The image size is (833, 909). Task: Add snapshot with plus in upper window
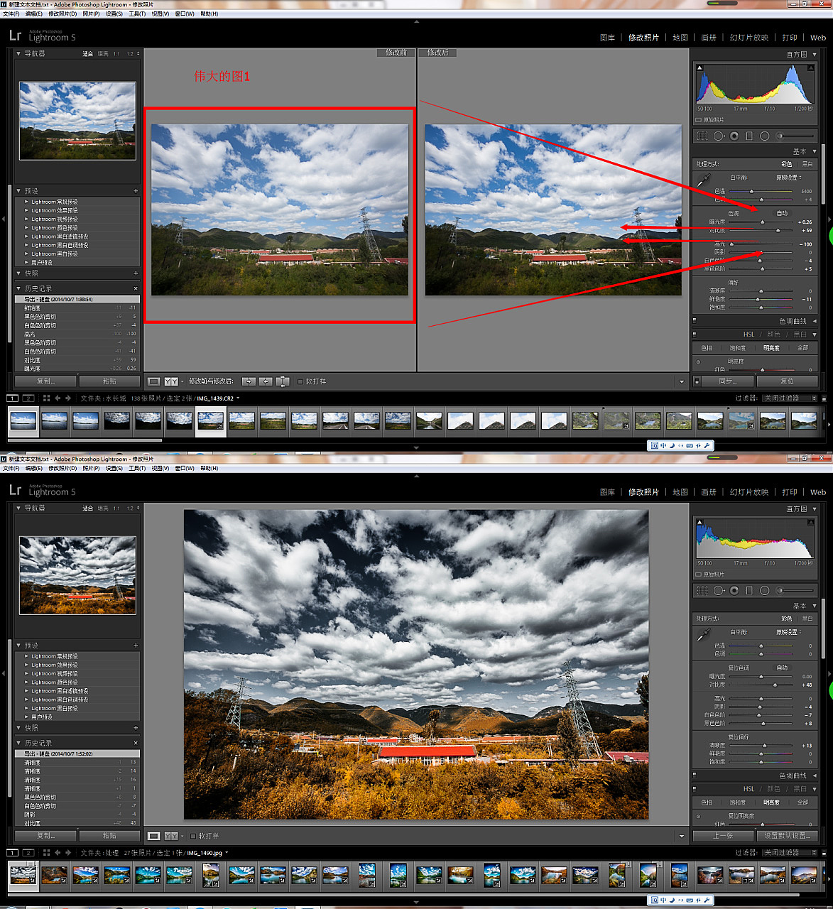[x=136, y=273]
